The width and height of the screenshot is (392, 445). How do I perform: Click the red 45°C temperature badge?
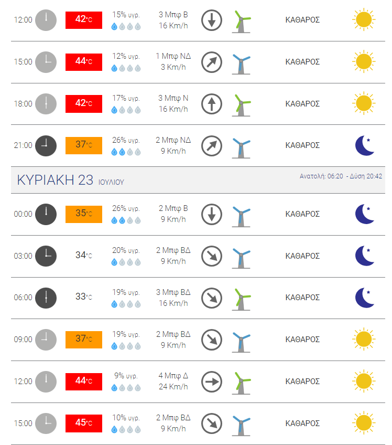click(x=84, y=423)
